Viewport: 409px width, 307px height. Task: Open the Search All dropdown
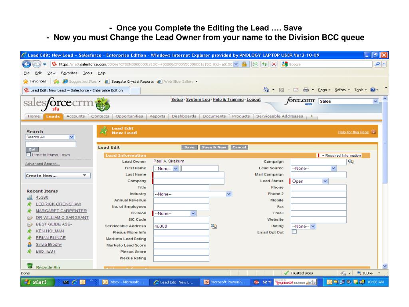coord(50,137)
